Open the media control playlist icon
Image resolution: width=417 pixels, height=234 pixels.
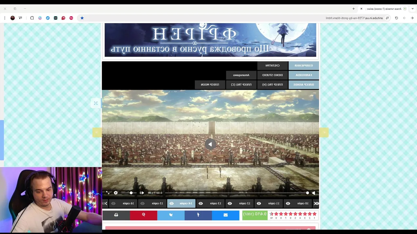coord(21,18)
